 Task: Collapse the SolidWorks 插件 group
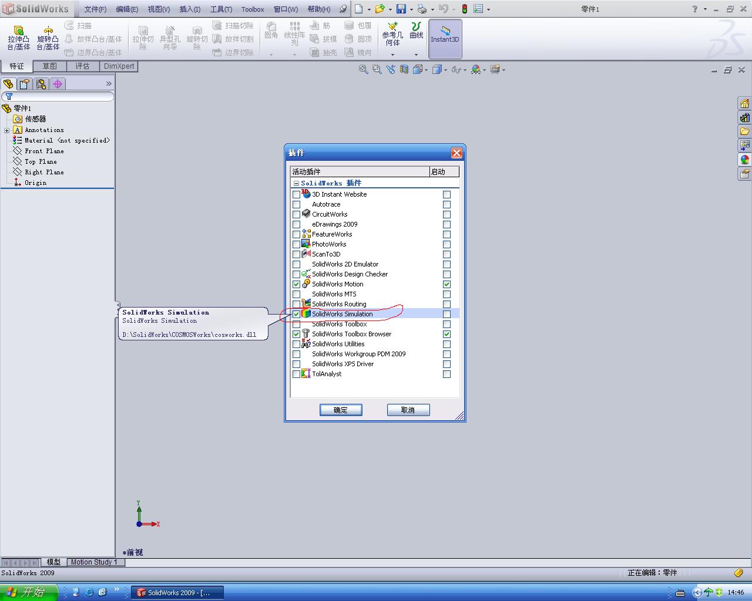[x=296, y=183]
